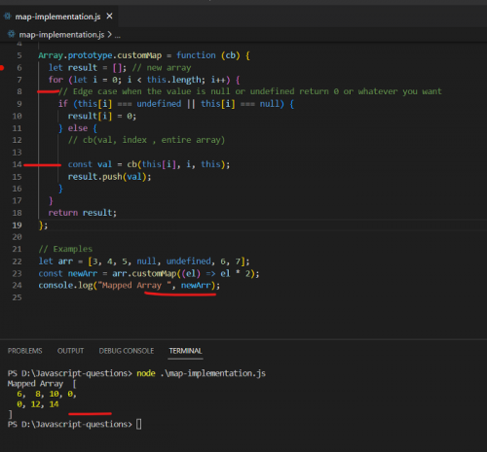Click line number 19 in gutter
This screenshot has height=452, width=487.
click(18, 226)
